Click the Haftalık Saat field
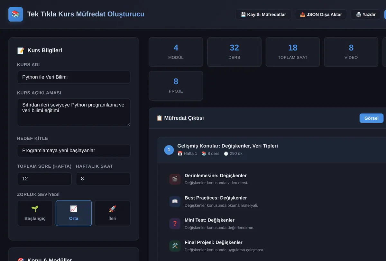The width and height of the screenshot is (386, 261). coord(103,179)
